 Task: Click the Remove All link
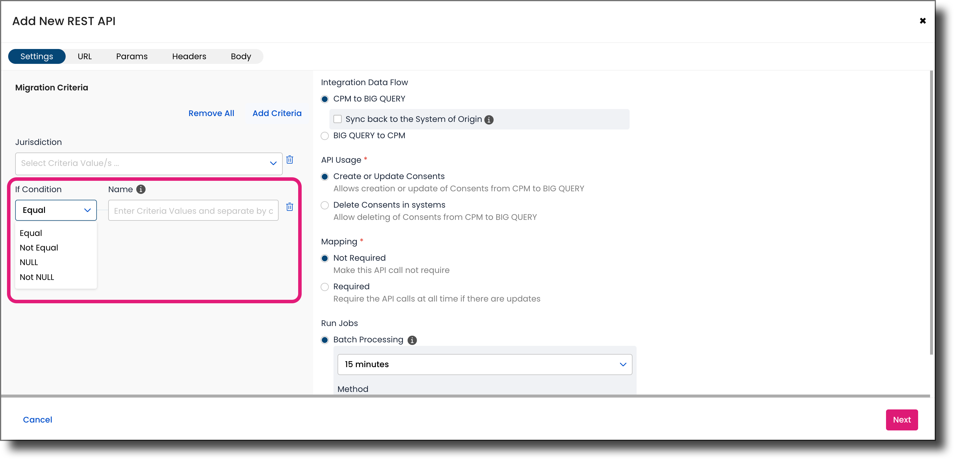click(211, 113)
